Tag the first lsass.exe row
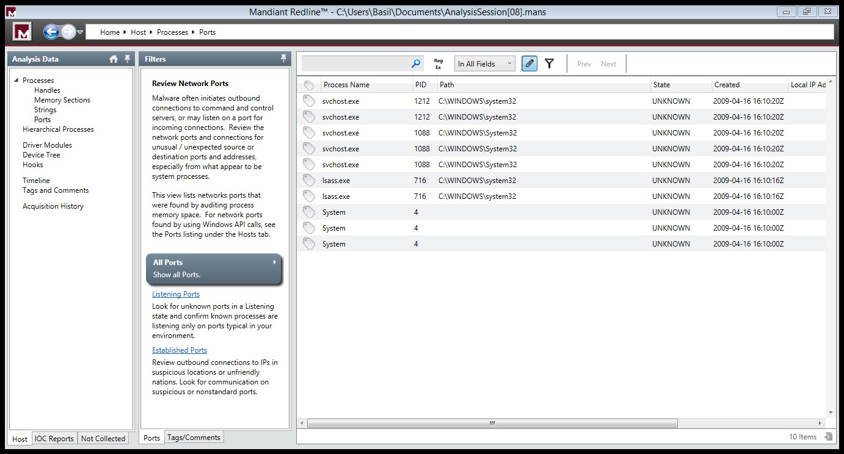This screenshot has width=844, height=454. click(x=309, y=180)
